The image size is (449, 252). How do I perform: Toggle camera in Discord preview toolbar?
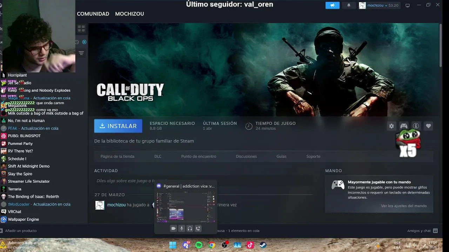[x=173, y=229]
